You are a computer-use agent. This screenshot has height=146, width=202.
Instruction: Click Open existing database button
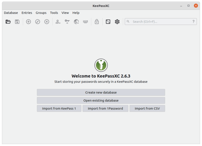tap(101, 100)
